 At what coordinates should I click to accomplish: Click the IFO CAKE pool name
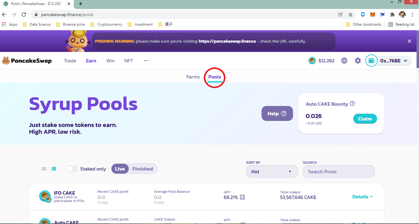[x=65, y=193]
